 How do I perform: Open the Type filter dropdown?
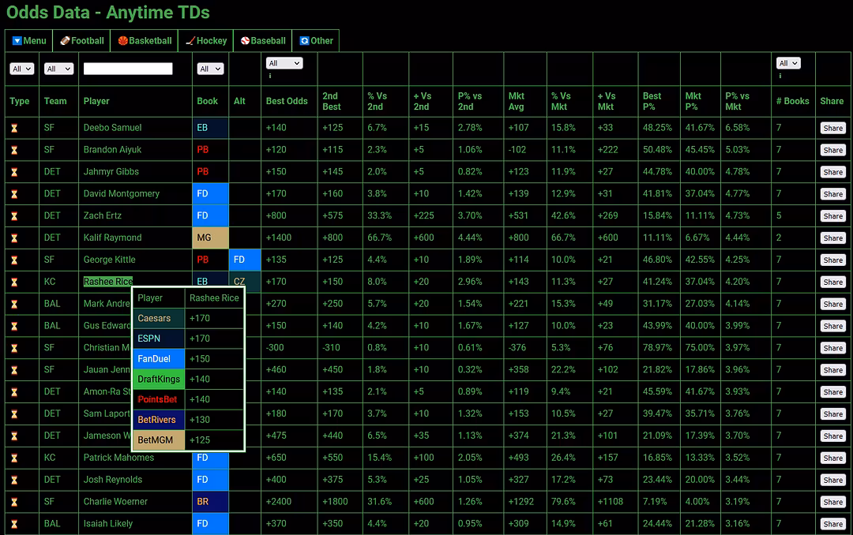(x=21, y=69)
